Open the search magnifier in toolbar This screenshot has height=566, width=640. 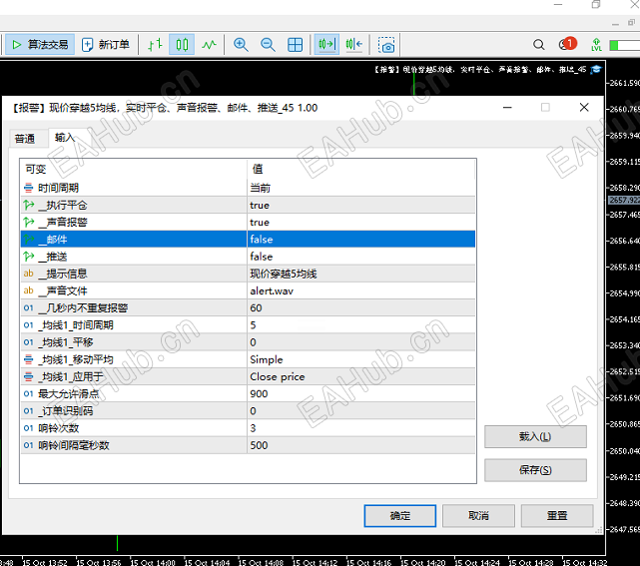point(539,44)
